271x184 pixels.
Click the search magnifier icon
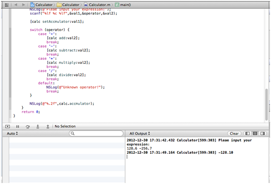[x=72, y=133]
